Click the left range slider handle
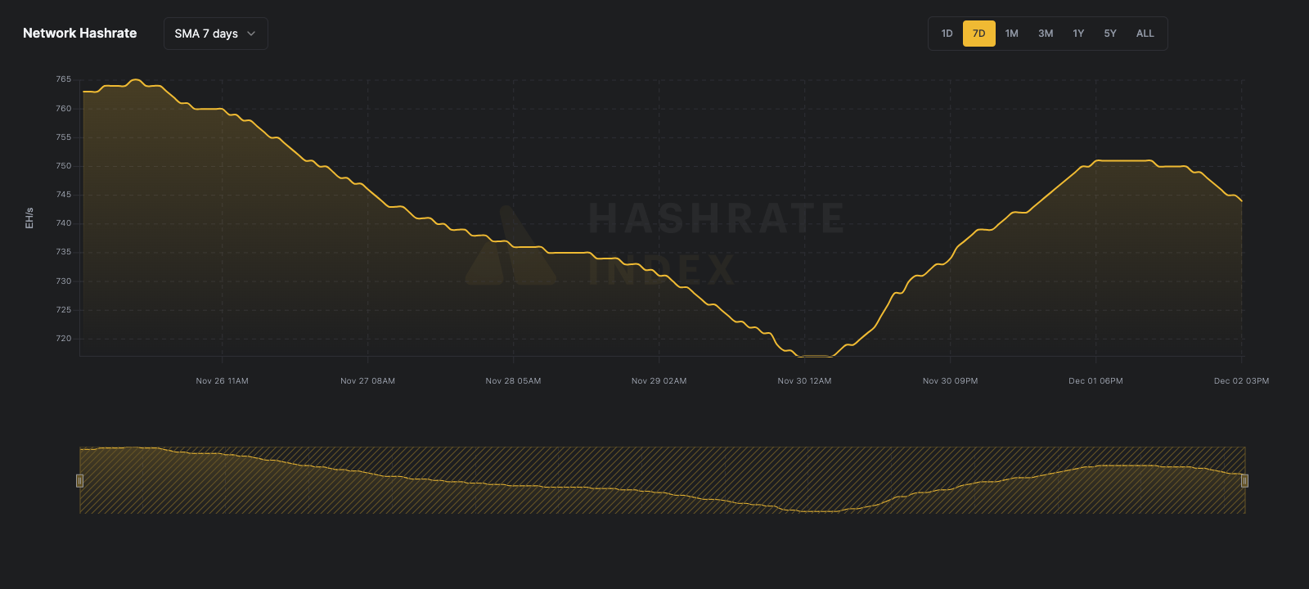The height and width of the screenshot is (589, 1309). point(79,480)
